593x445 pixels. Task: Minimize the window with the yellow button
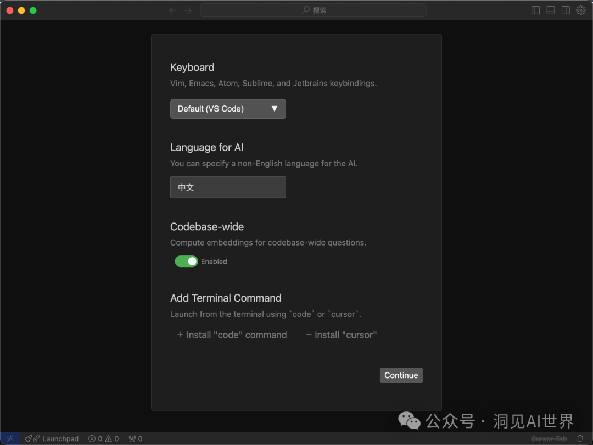(x=21, y=10)
